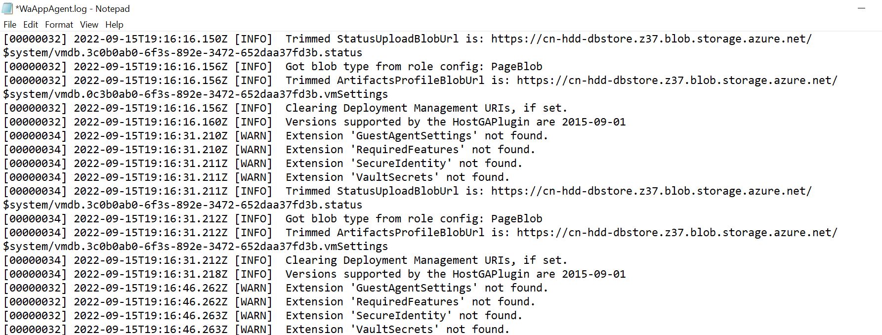Click the StatusUploadBlobUrl link on the 19:16:16.150Z line

651,39
